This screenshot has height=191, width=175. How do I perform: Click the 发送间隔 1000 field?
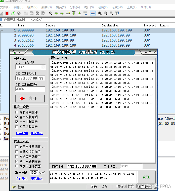click(34, 172)
